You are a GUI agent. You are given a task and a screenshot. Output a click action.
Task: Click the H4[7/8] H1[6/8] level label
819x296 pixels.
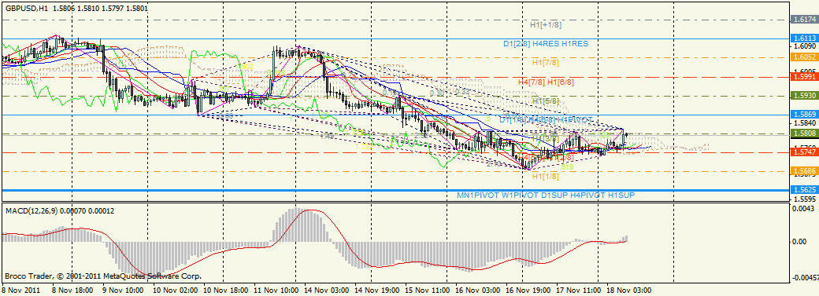(x=546, y=82)
